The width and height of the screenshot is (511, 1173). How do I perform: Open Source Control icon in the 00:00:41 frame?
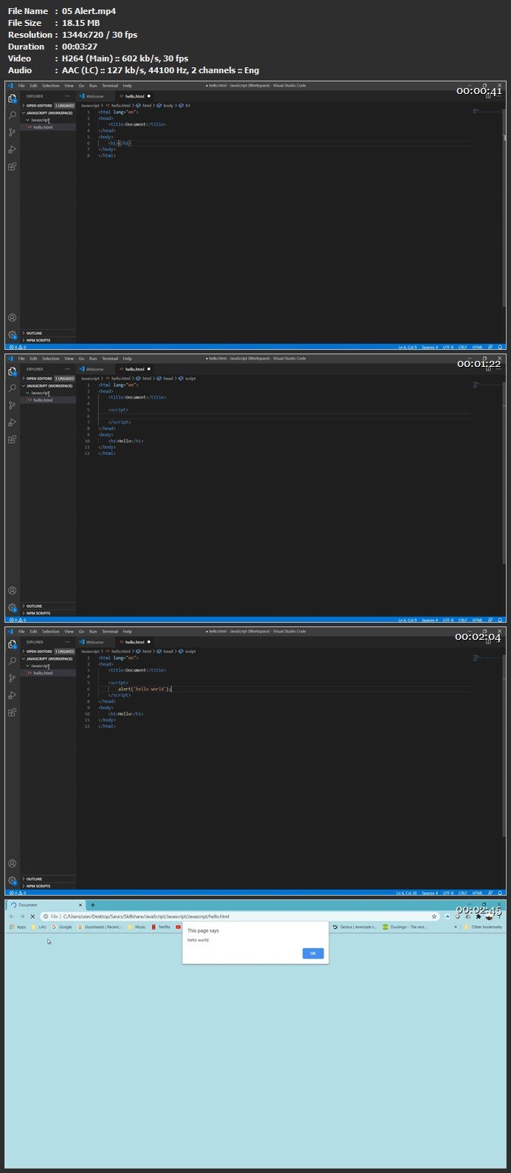[x=12, y=132]
